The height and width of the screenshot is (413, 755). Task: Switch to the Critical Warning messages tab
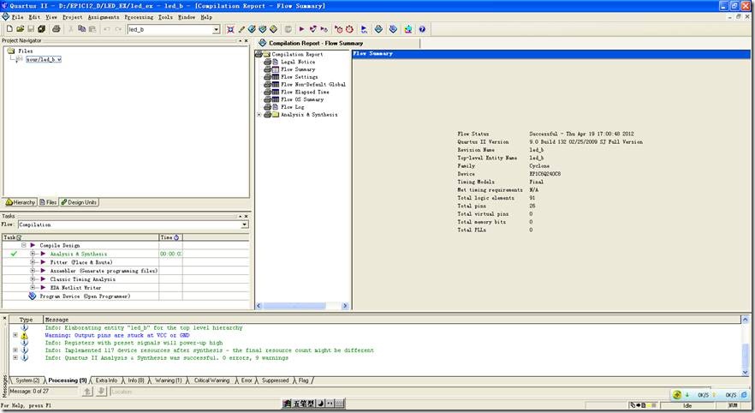211,380
